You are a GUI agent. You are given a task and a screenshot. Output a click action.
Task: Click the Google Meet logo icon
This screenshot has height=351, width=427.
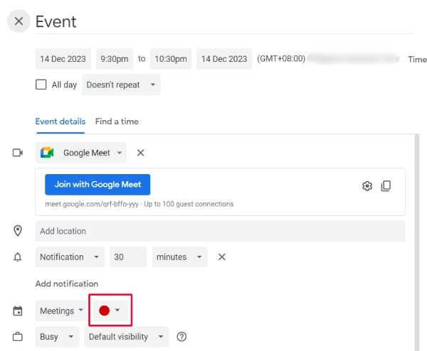pyautogui.click(x=47, y=153)
